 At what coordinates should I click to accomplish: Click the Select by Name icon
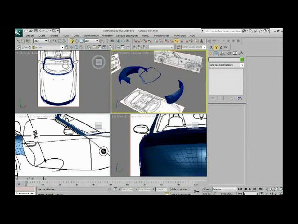[55, 41]
